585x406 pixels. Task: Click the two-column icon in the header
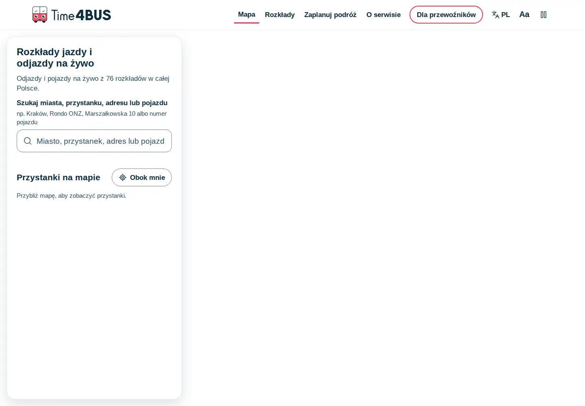(x=544, y=15)
